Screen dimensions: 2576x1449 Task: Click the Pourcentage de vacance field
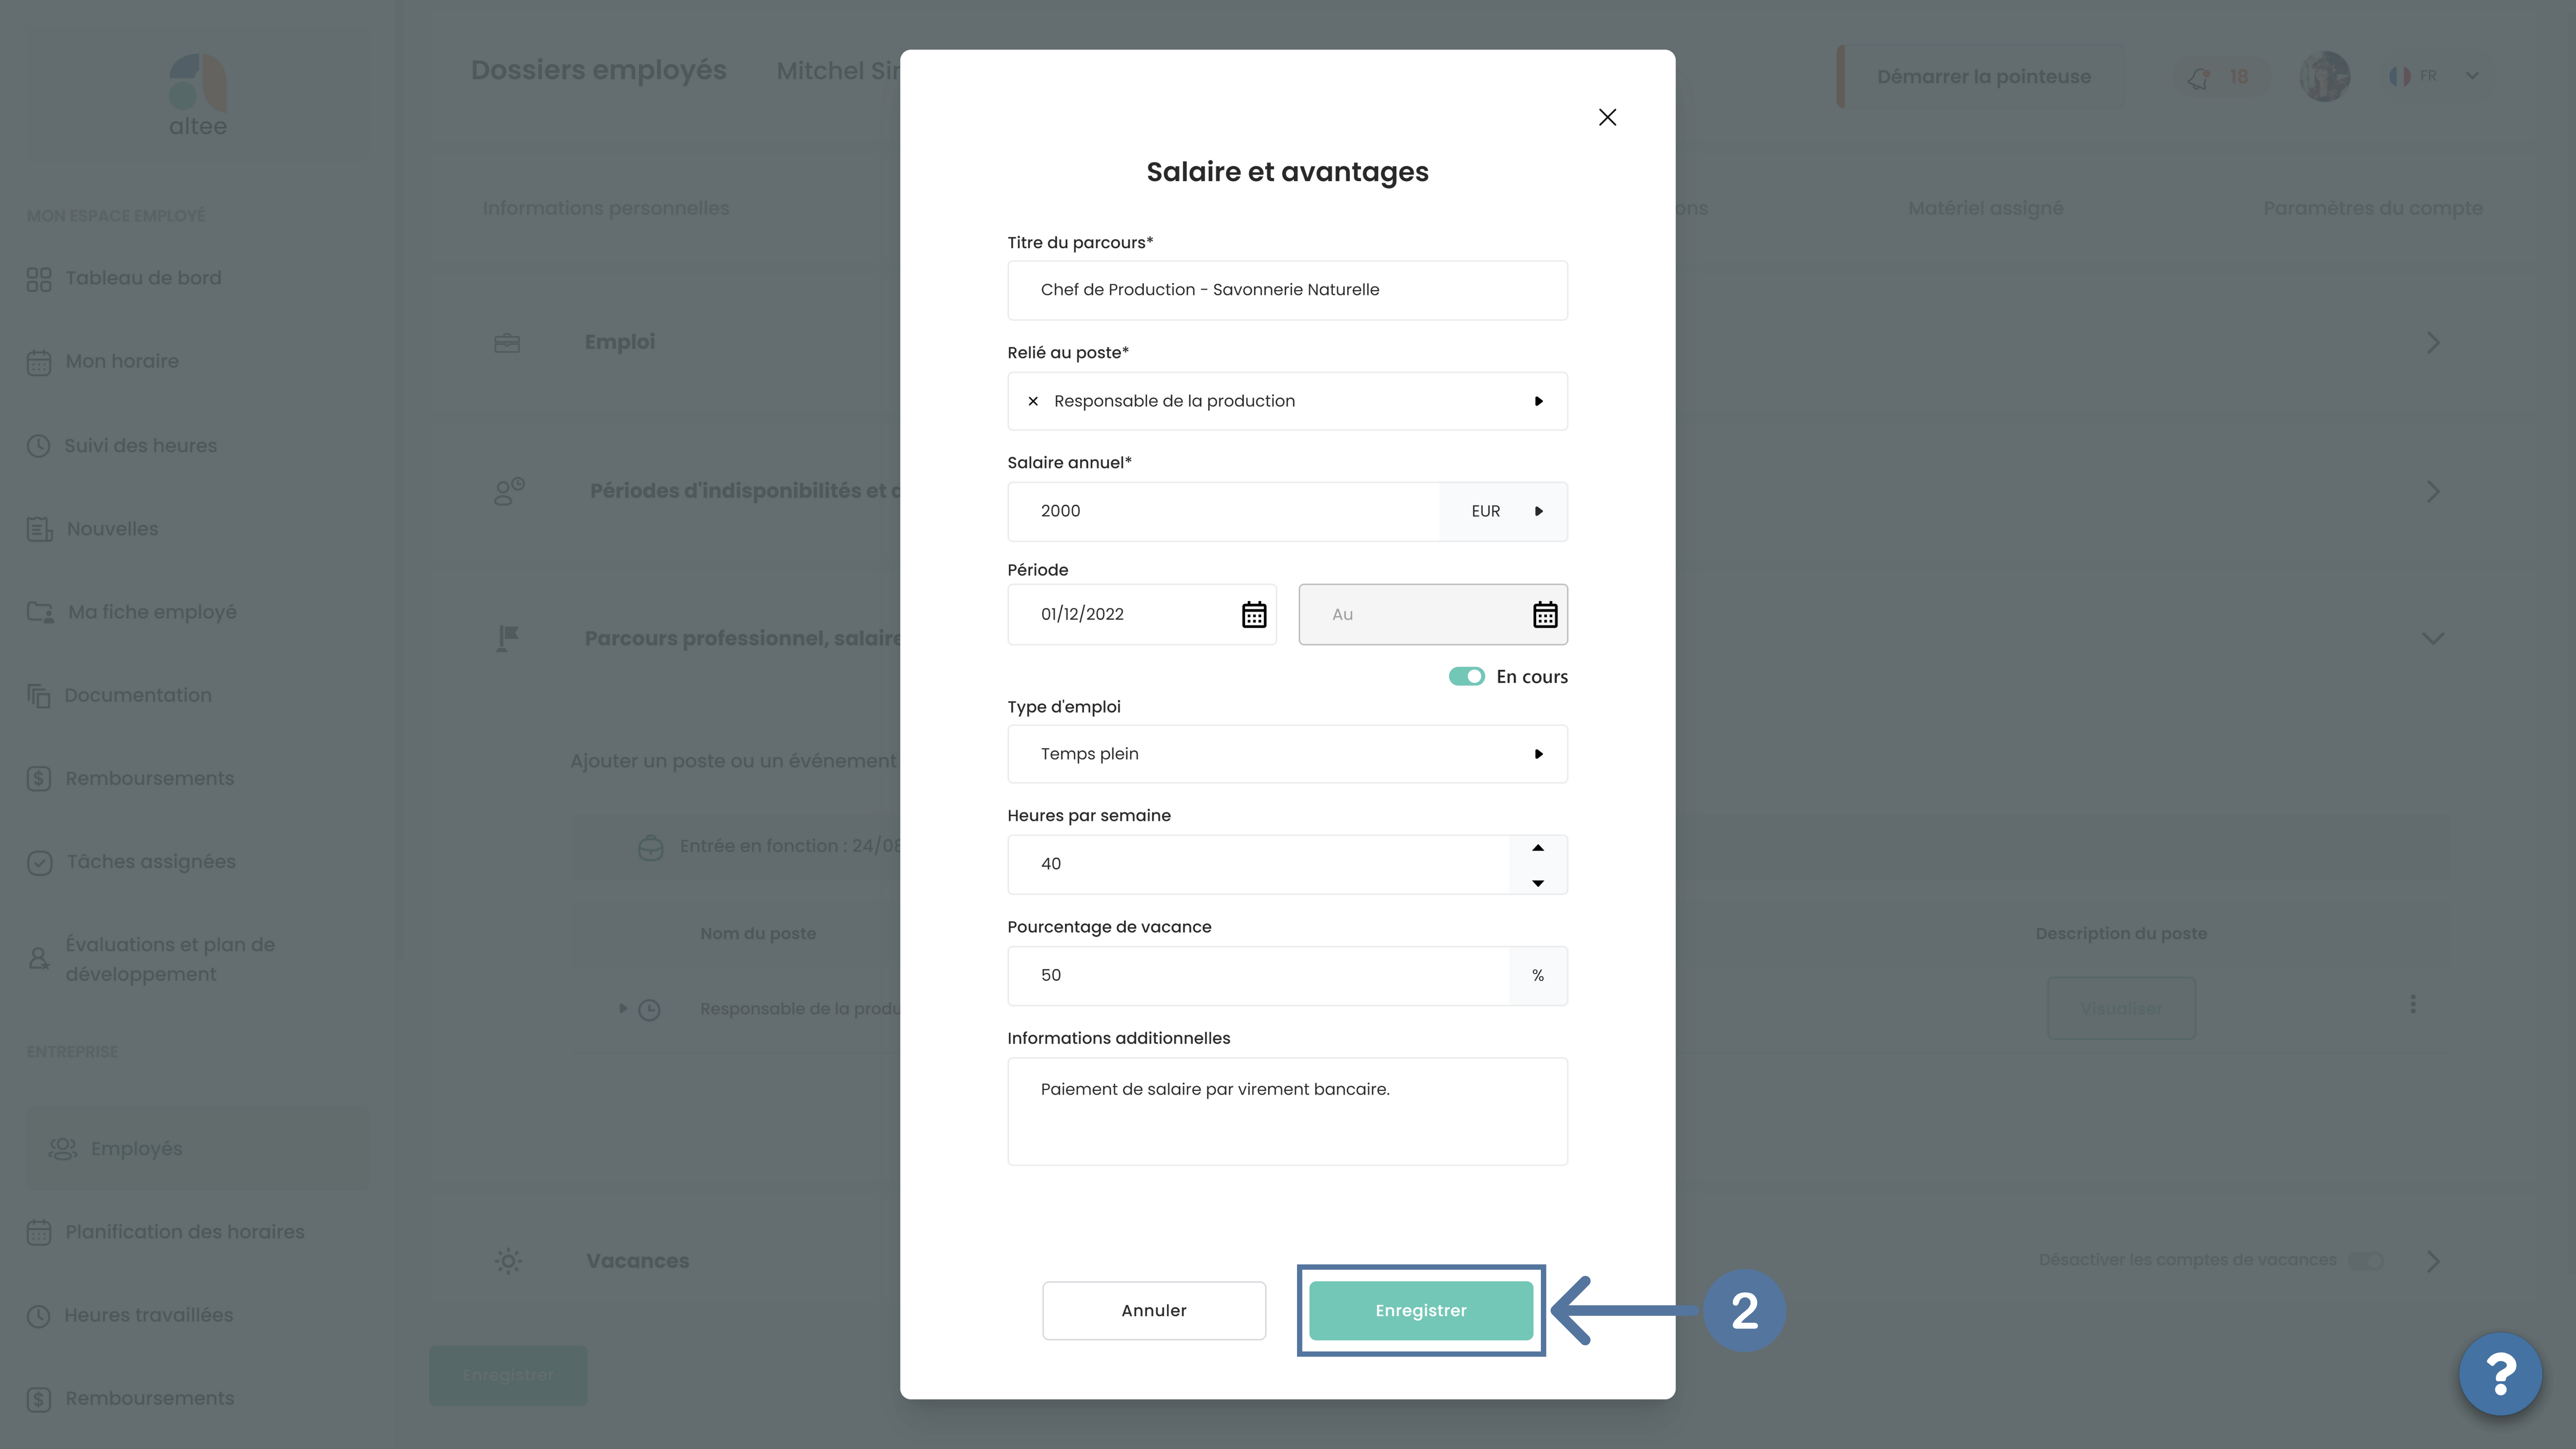[x=1258, y=975]
